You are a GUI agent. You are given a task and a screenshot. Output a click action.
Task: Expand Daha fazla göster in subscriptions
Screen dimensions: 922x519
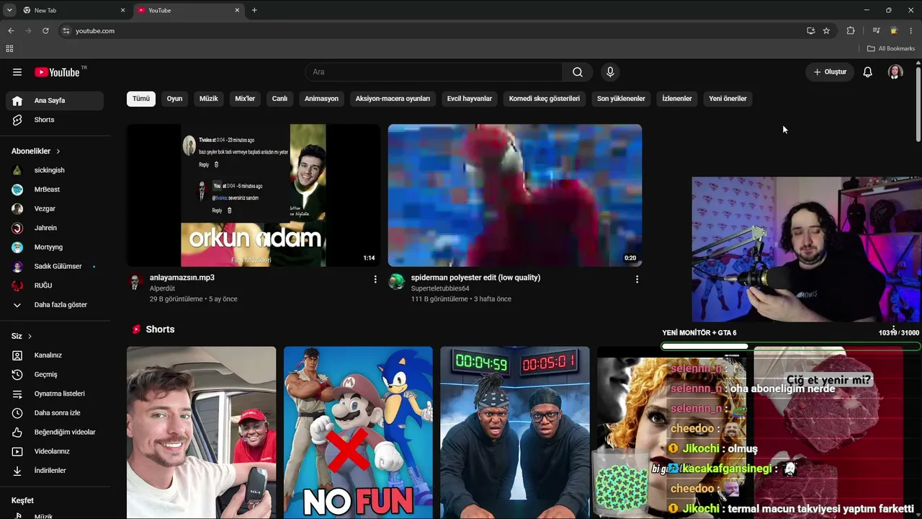(55, 305)
